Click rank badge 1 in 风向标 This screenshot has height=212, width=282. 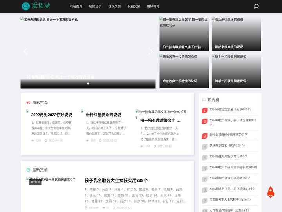[x=204, y=110]
